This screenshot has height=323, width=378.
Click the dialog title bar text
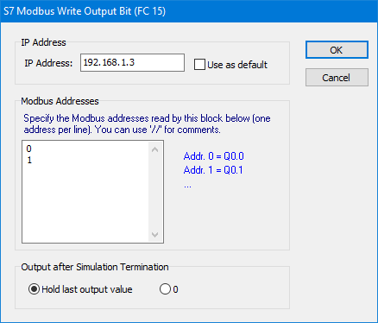85,11
